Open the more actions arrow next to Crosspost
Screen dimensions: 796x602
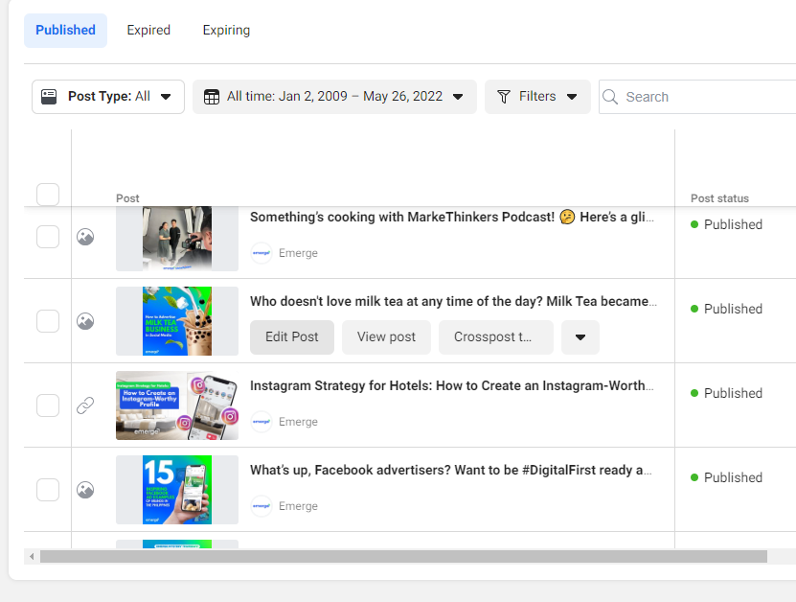click(580, 337)
